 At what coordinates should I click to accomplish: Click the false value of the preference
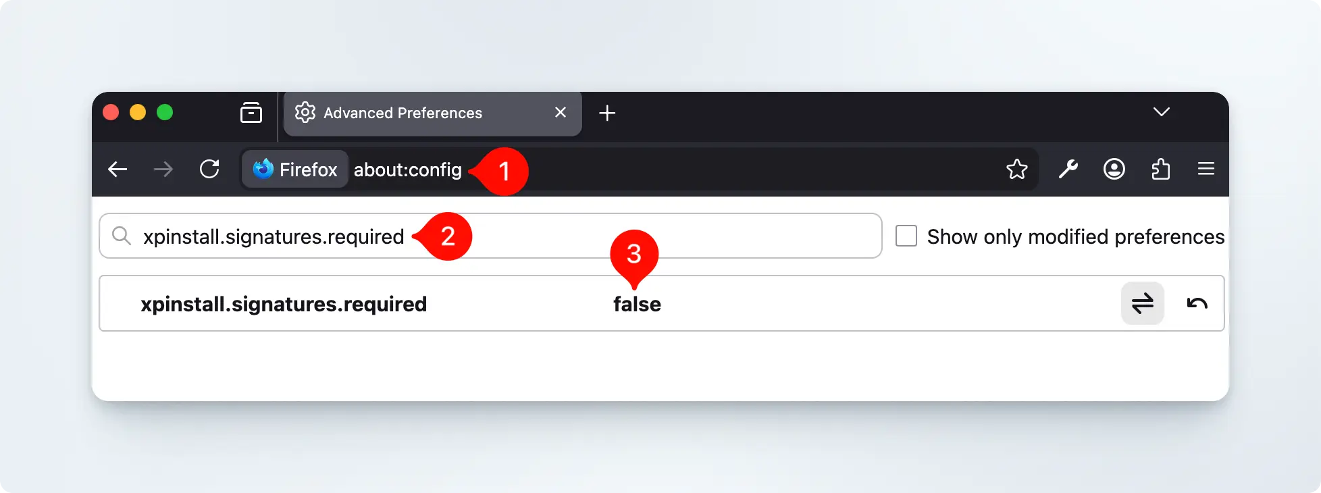pyautogui.click(x=637, y=305)
